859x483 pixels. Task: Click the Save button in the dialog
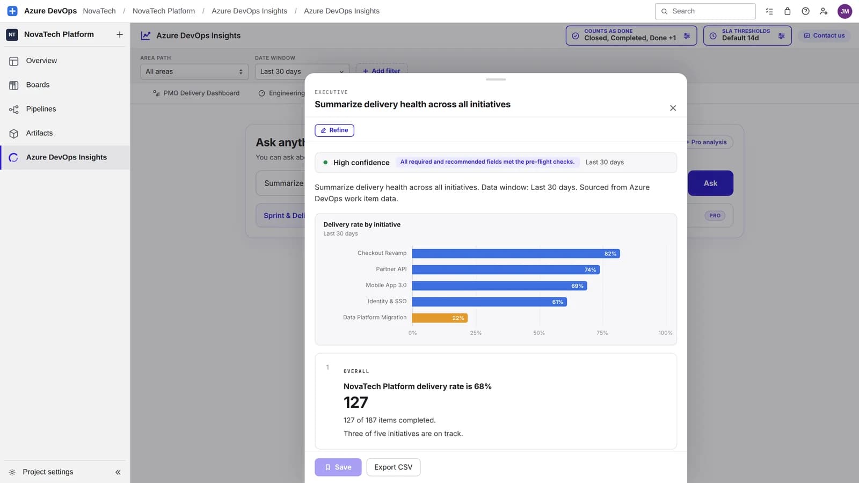(x=338, y=467)
